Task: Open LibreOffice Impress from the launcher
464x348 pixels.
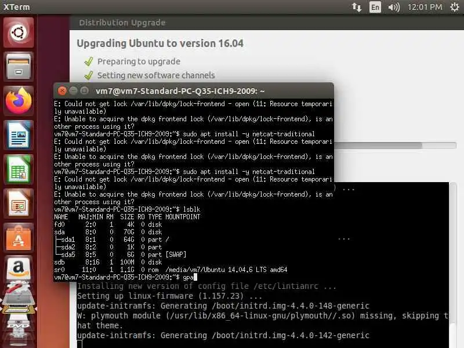Action: 19,204
